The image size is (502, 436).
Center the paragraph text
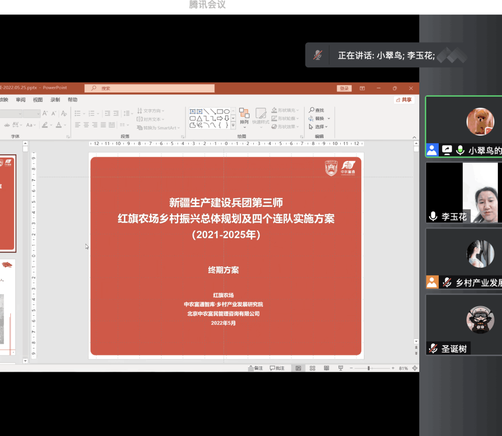pos(86,125)
